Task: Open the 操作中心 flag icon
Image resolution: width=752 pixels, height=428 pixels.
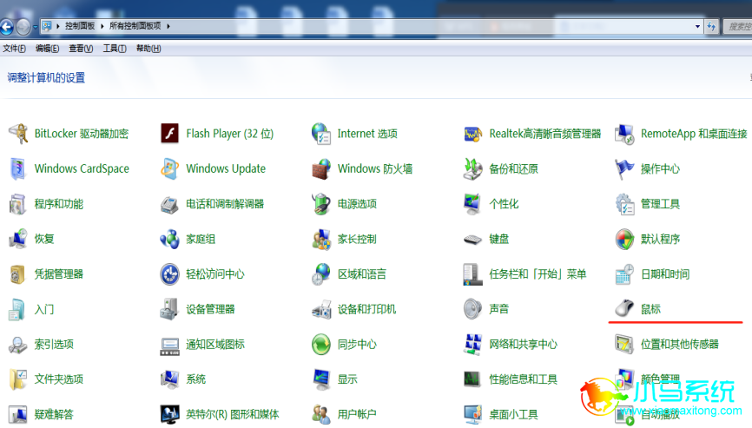Action: pyautogui.click(x=624, y=168)
